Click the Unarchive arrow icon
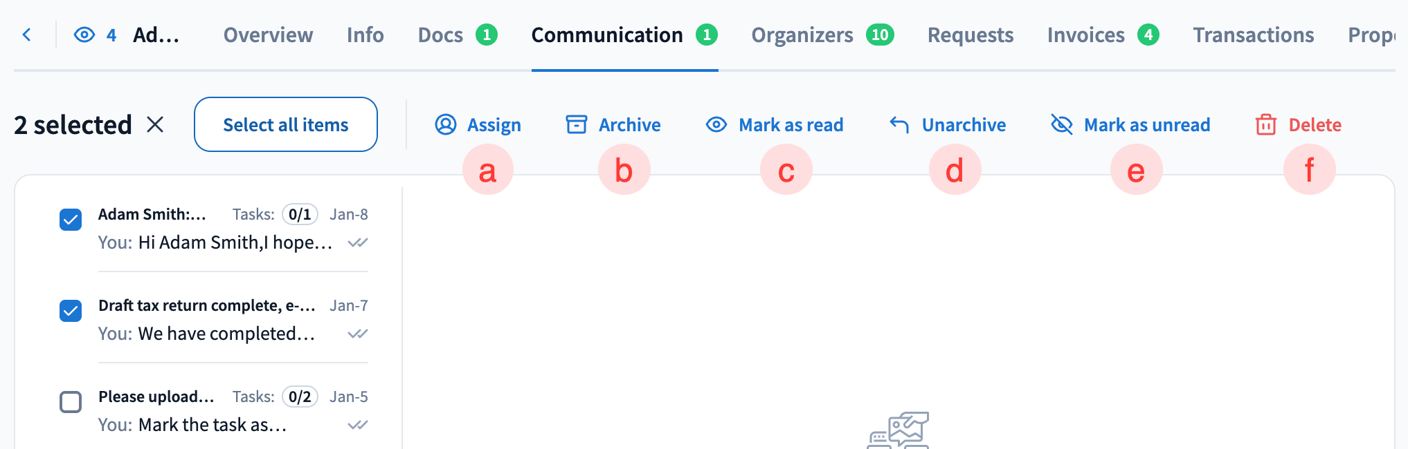Image resolution: width=1408 pixels, height=449 pixels. coord(899,124)
